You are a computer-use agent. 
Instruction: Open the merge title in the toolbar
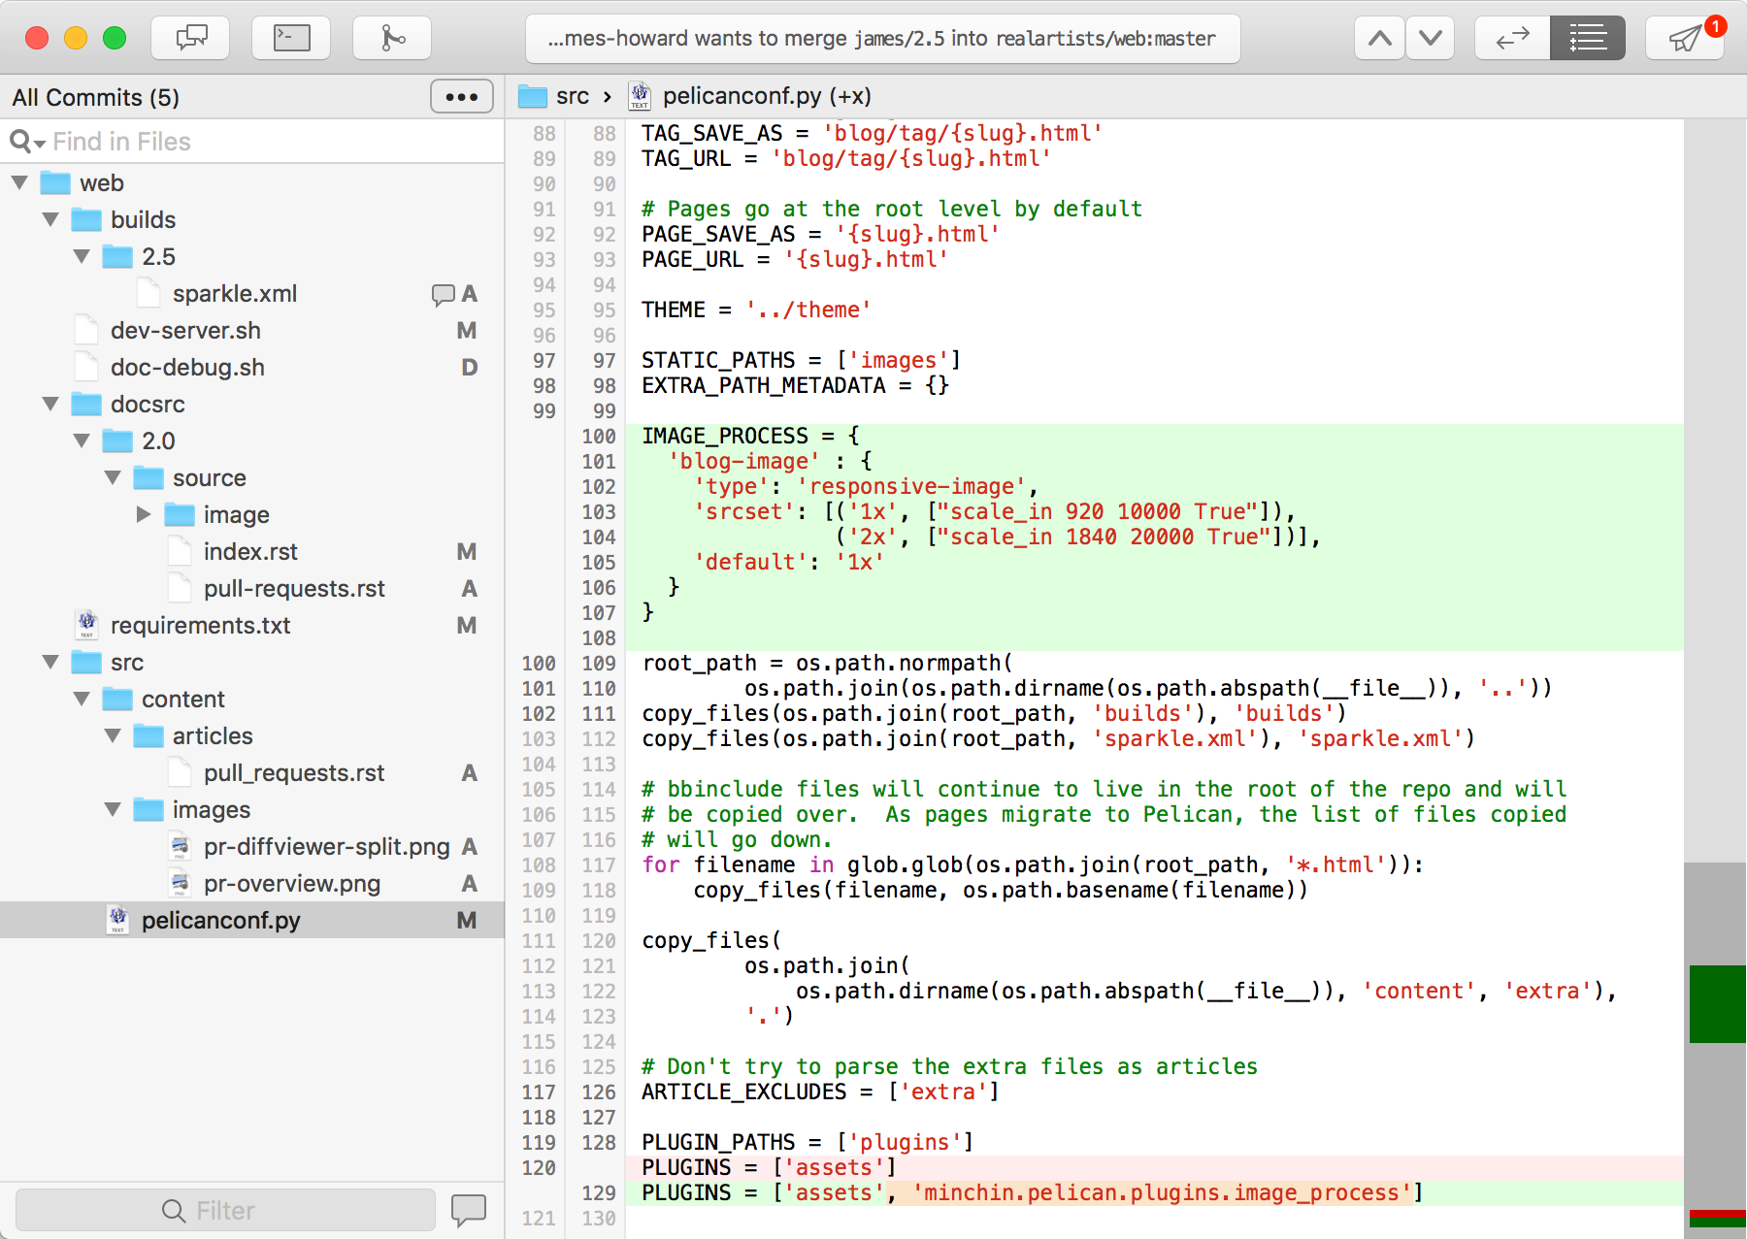pos(878,39)
